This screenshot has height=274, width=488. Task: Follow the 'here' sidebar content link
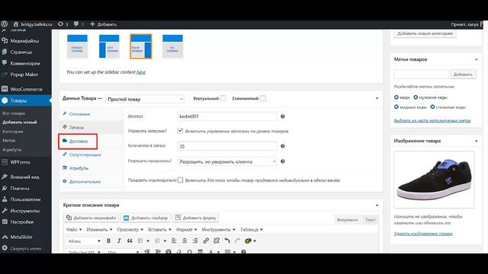pos(141,72)
